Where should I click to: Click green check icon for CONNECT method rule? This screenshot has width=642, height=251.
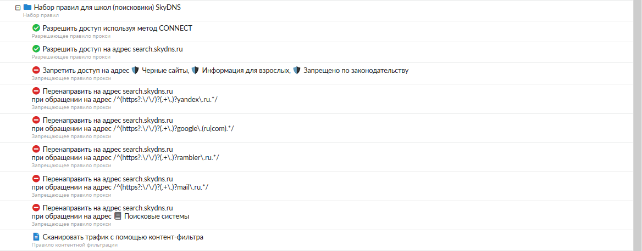(36, 28)
